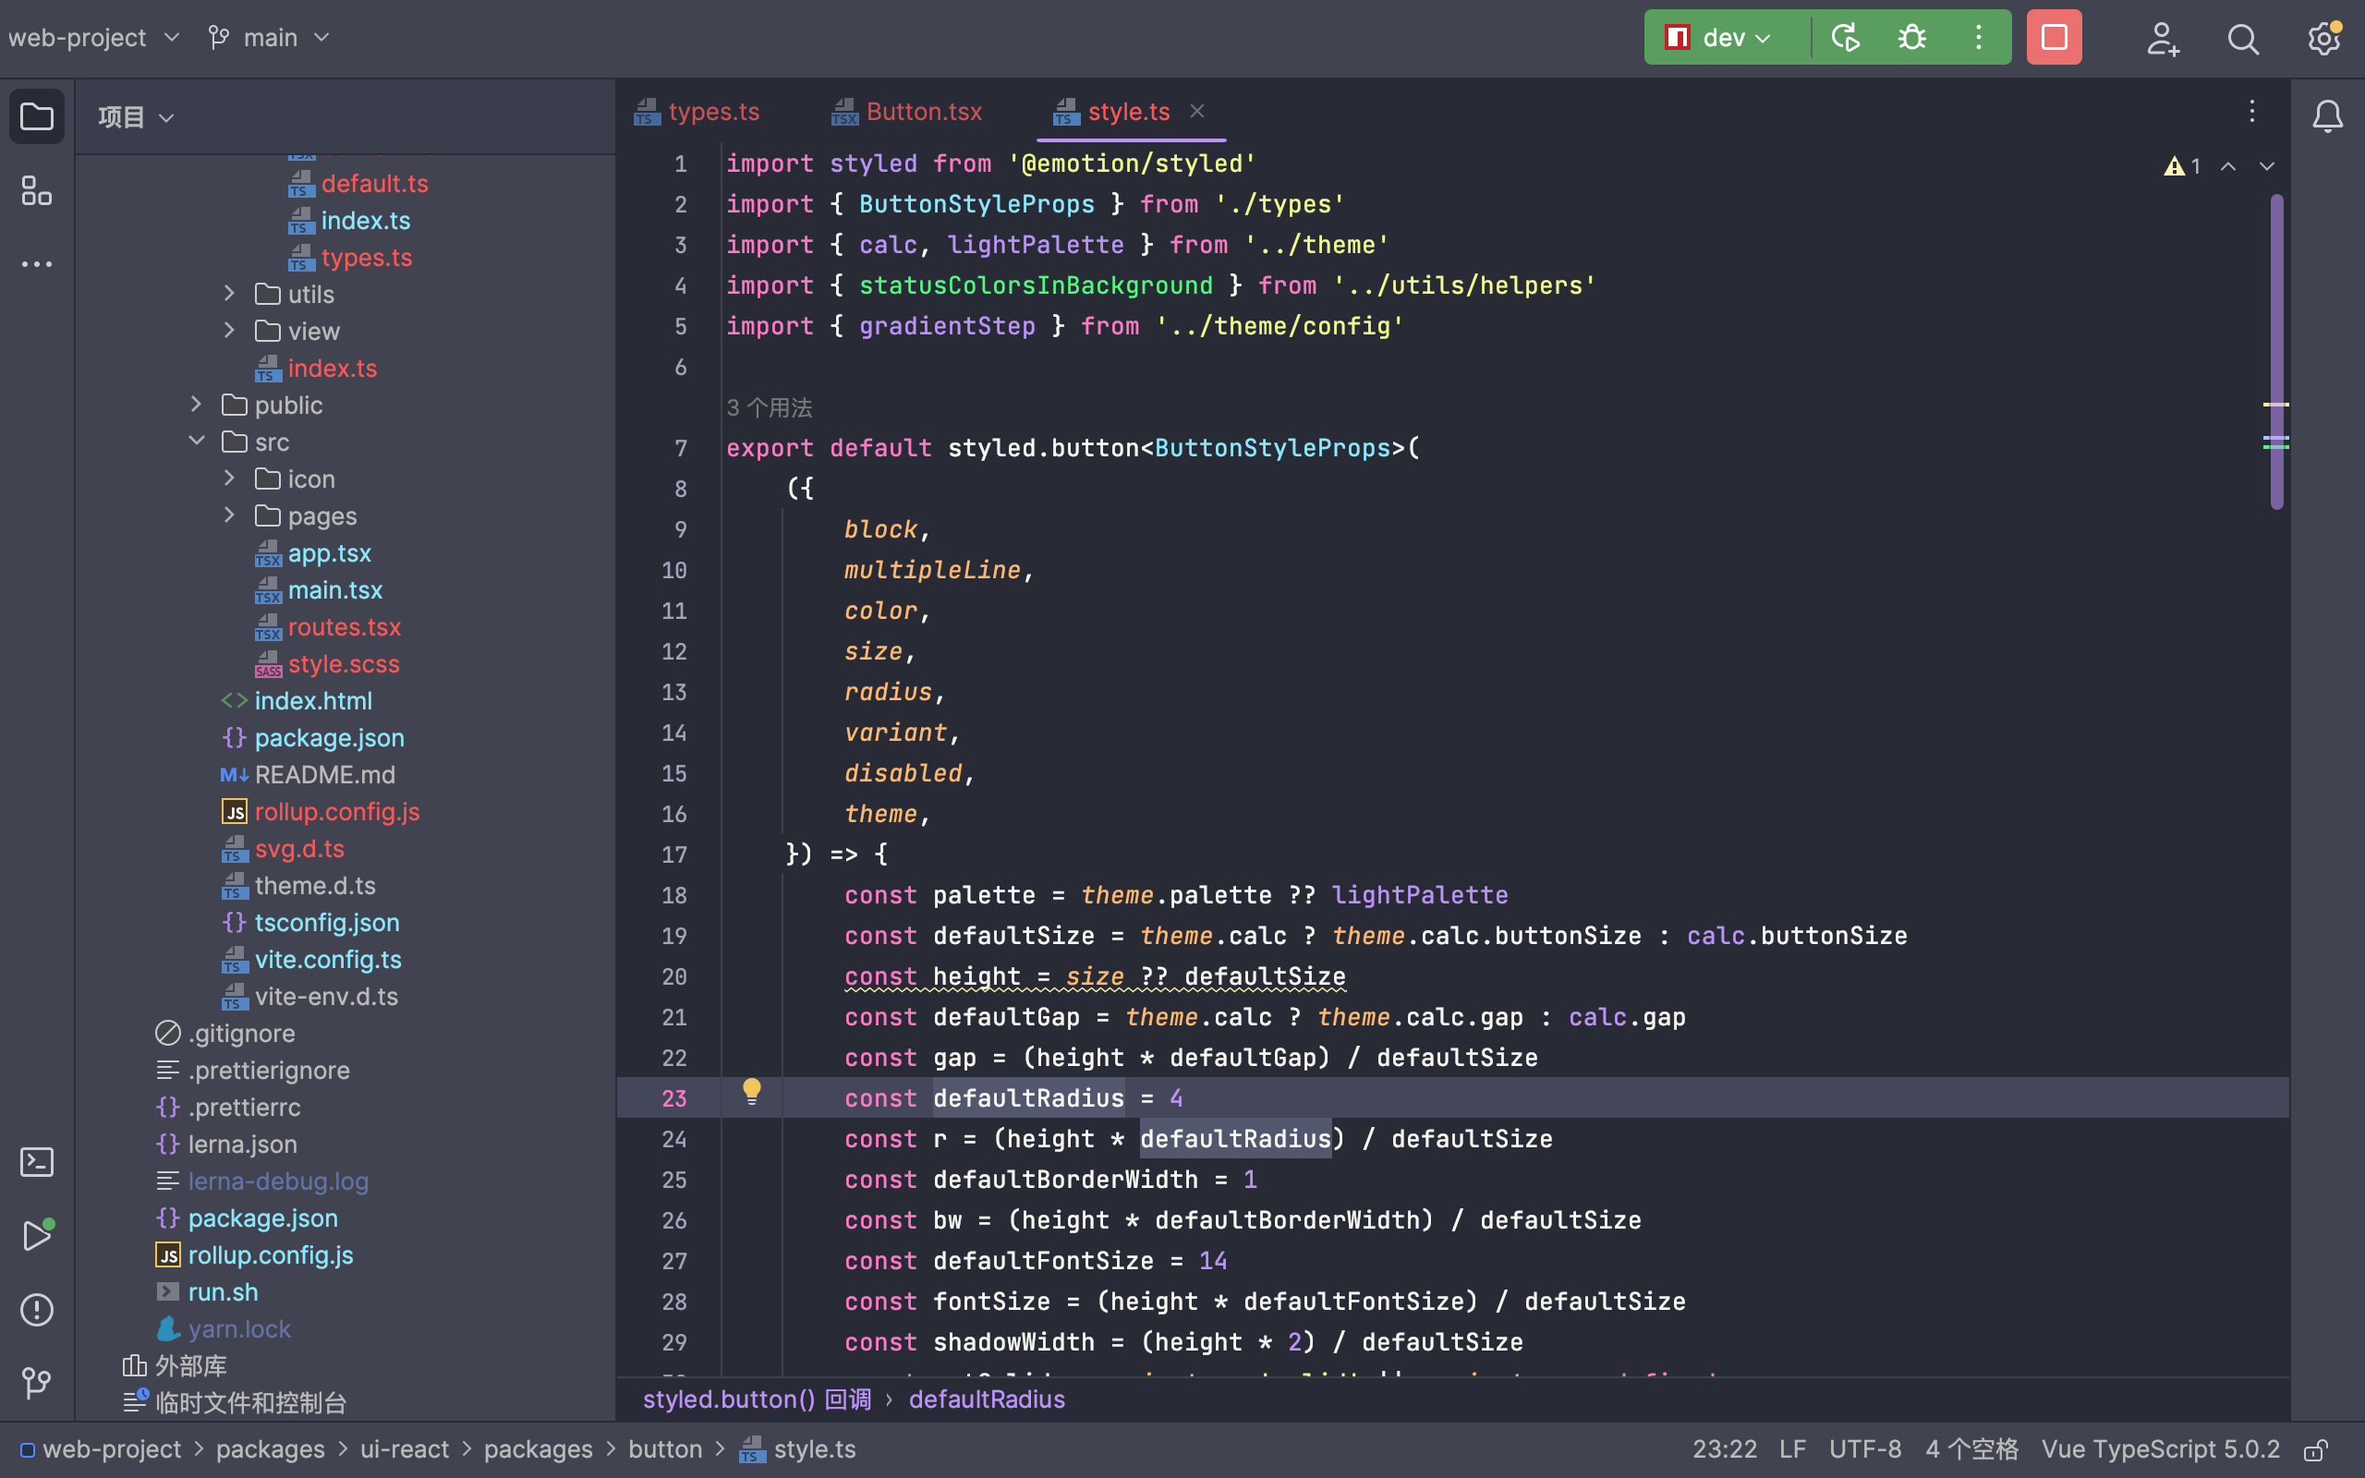Viewport: 2365px width, 1478px height.
Task: Change indent setting 4 个空格
Action: 1971,1449
